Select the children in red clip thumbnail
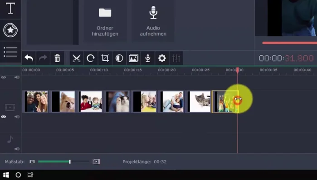This screenshot has height=180, width=317. 90,102
